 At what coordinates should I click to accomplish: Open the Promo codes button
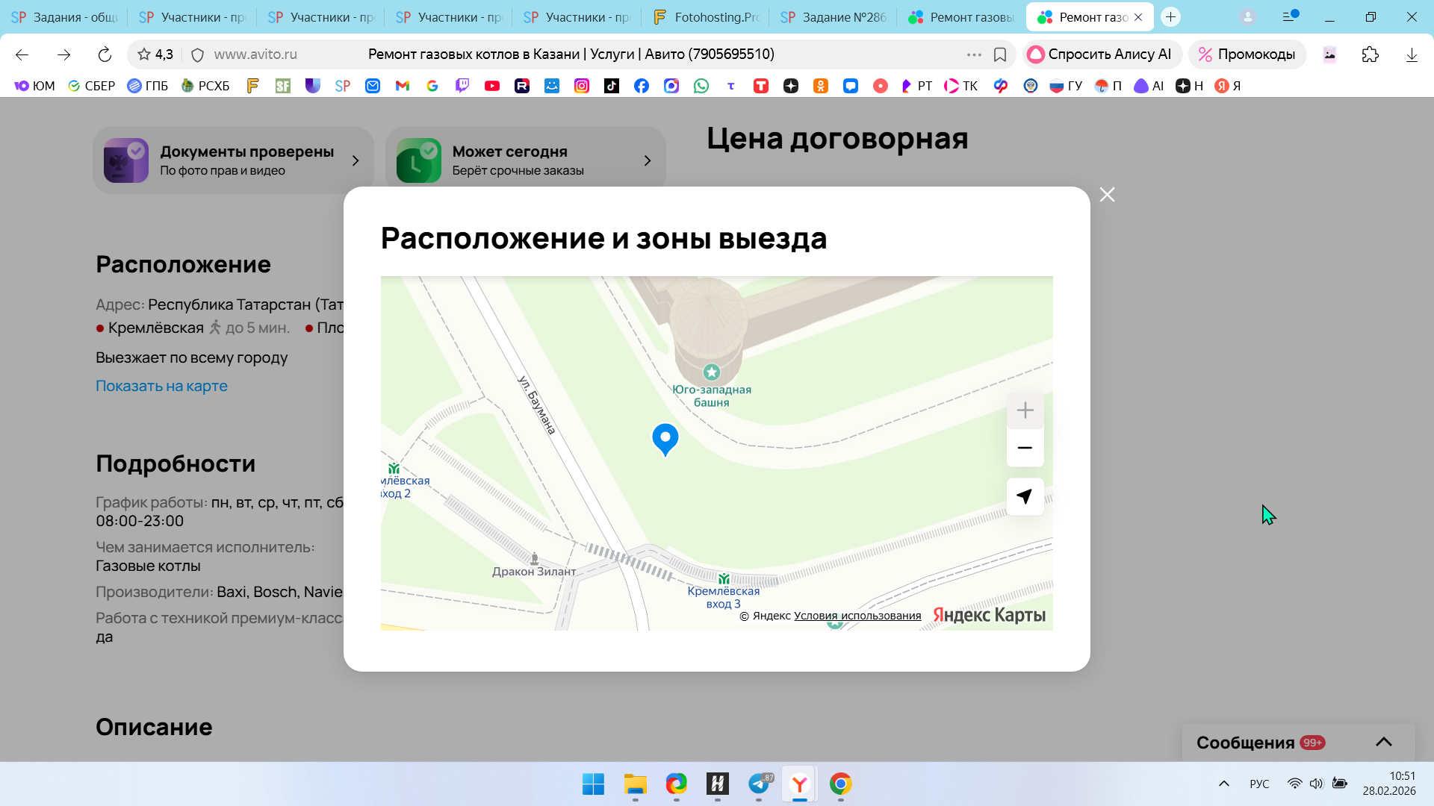[1247, 54]
